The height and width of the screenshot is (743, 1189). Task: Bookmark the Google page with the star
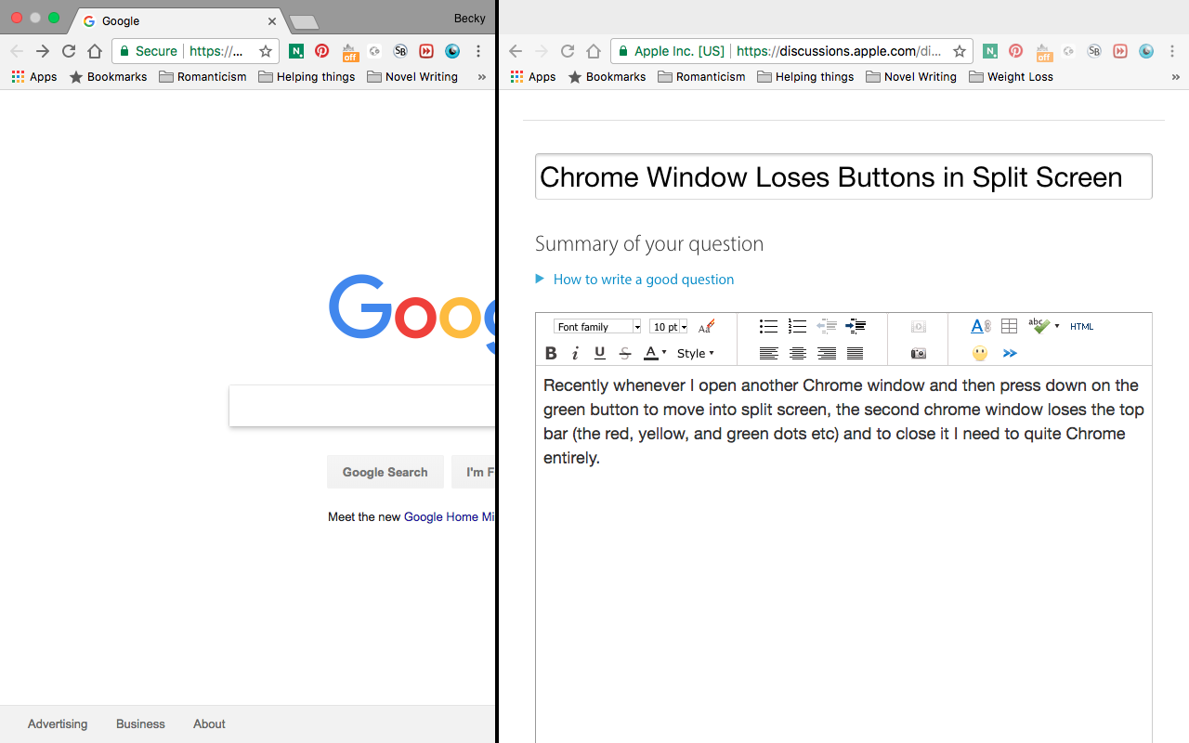tap(266, 51)
